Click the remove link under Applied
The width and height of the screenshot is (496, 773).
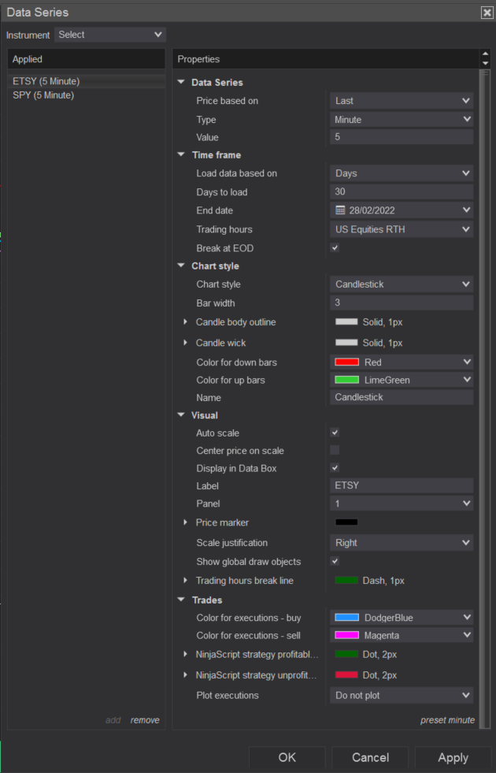tap(145, 720)
